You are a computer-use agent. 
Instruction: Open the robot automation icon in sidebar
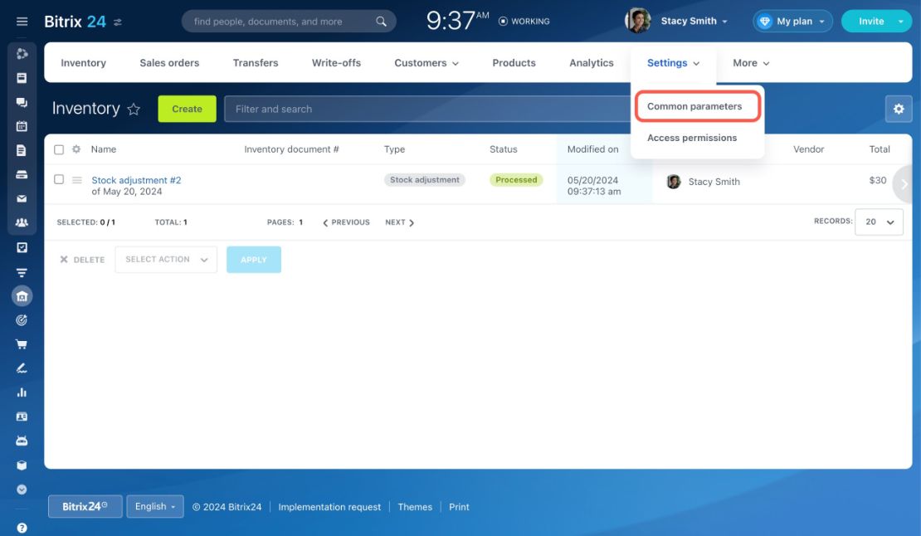(x=22, y=441)
